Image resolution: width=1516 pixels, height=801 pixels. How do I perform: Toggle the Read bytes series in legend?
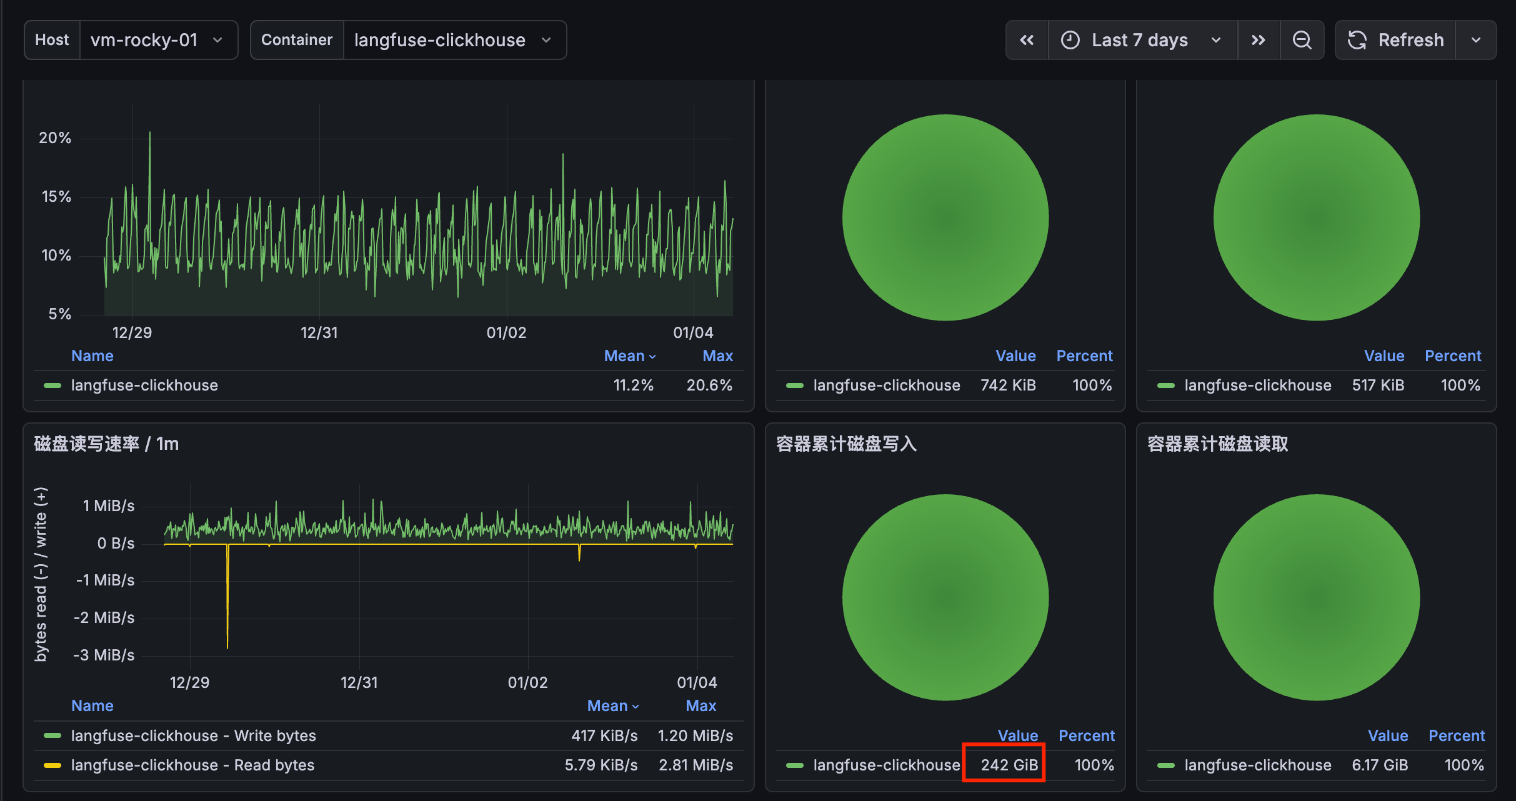click(x=192, y=765)
